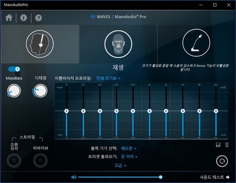The image size is (236, 183).
Task: Delete equalizer profile using trash icon
Action: 227,145
